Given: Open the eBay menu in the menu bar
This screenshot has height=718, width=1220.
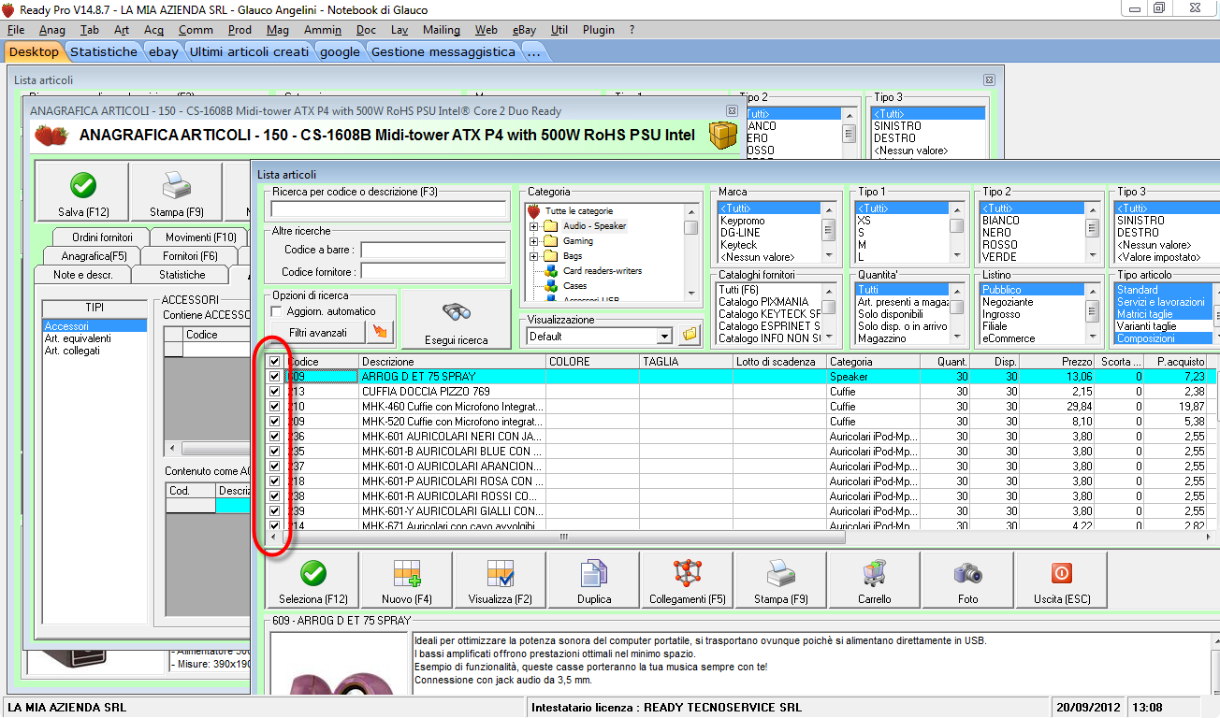Looking at the screenshot, I should (524, 30).
